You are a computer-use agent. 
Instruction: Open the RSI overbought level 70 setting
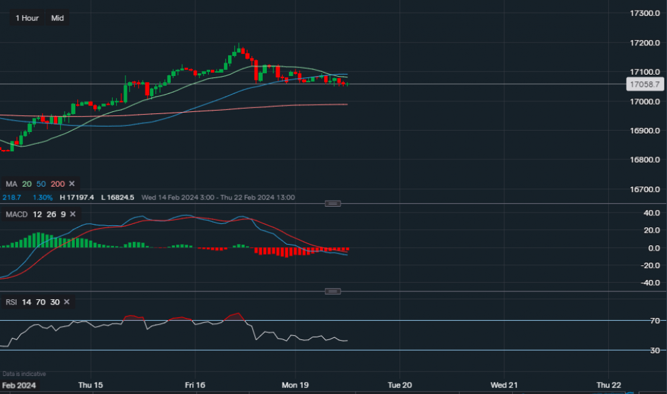tap(40, 302)
